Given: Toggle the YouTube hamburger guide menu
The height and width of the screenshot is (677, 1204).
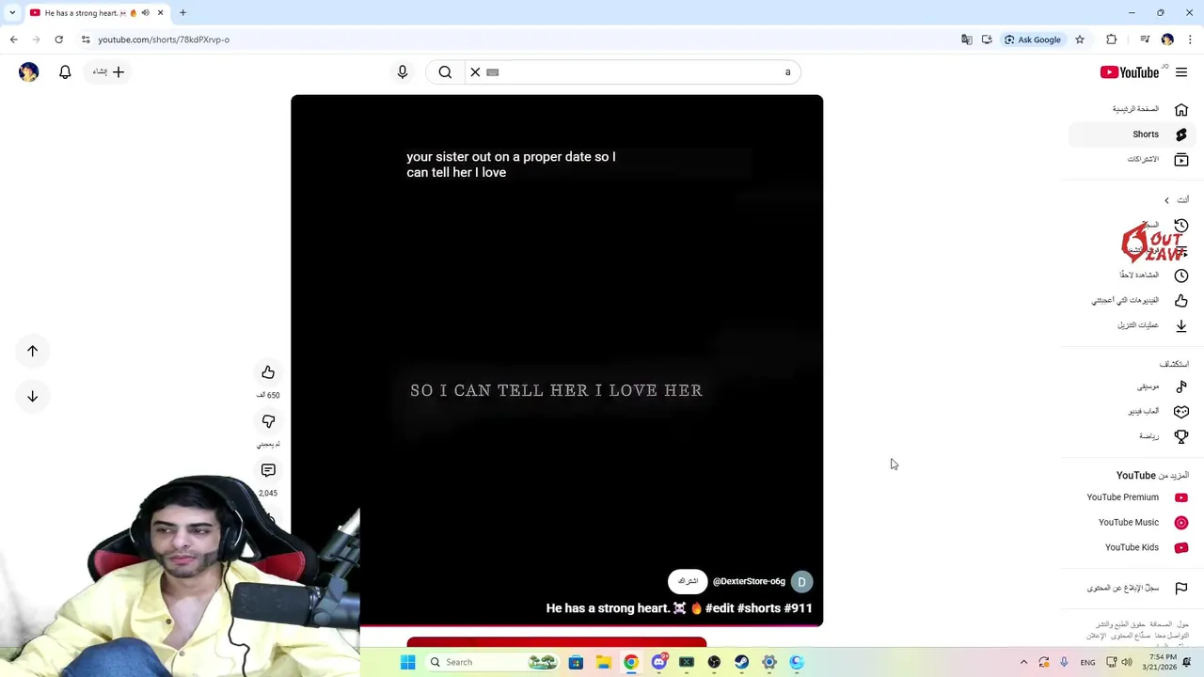Looking at the screenshot, I should (x=1181, y=72).
